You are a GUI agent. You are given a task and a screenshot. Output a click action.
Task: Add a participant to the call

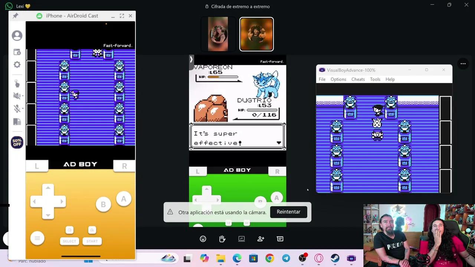(261, 239)
